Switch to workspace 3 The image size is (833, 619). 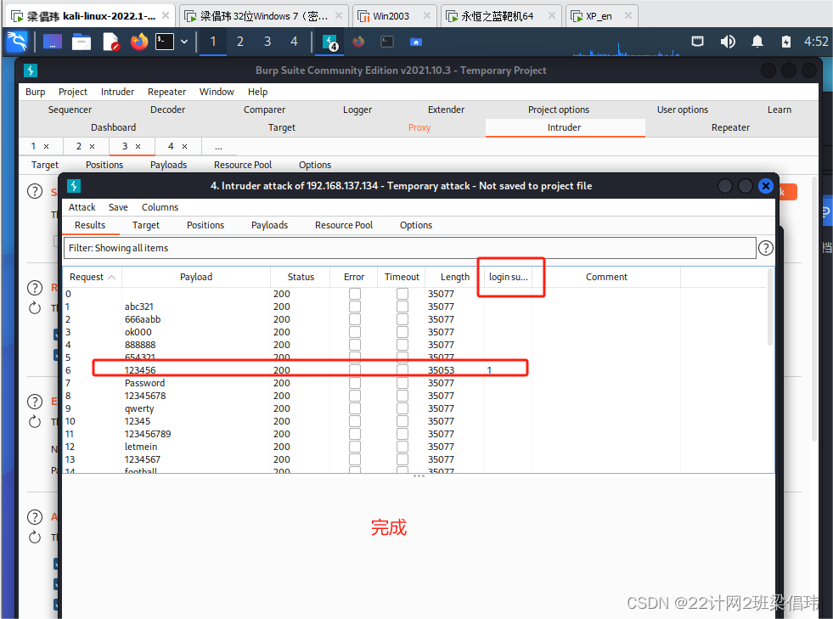(267, 42)
